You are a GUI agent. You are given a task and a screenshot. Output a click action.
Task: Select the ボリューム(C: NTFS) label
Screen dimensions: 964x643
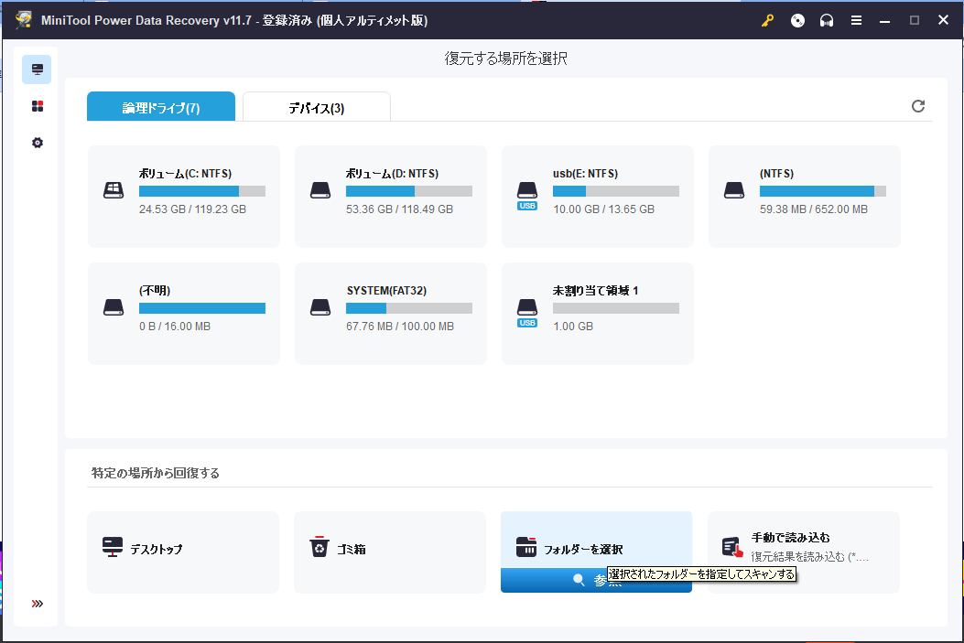point(185,174)
